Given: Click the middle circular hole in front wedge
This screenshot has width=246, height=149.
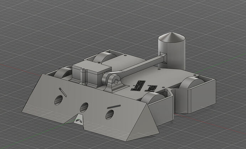Looking at the screenshot, I should click(x=84, y=107).
